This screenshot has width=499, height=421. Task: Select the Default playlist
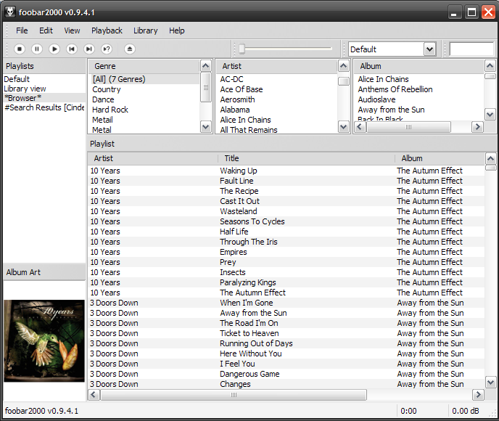[x=44, y=79]
